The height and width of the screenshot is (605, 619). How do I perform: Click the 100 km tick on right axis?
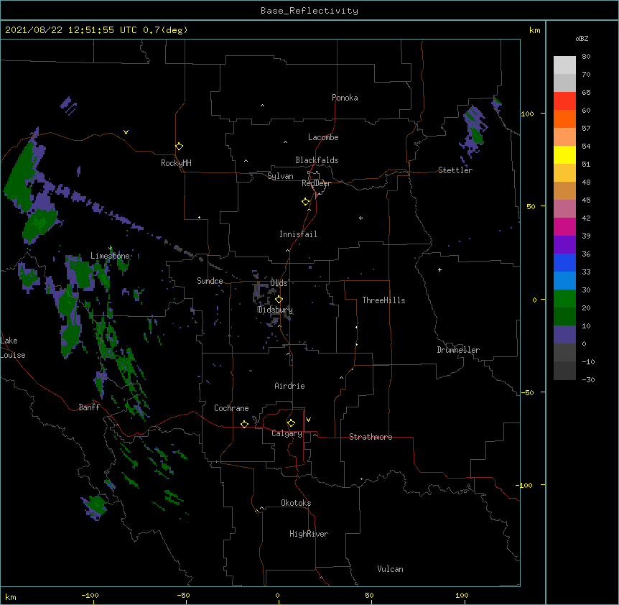click(527, 114)
